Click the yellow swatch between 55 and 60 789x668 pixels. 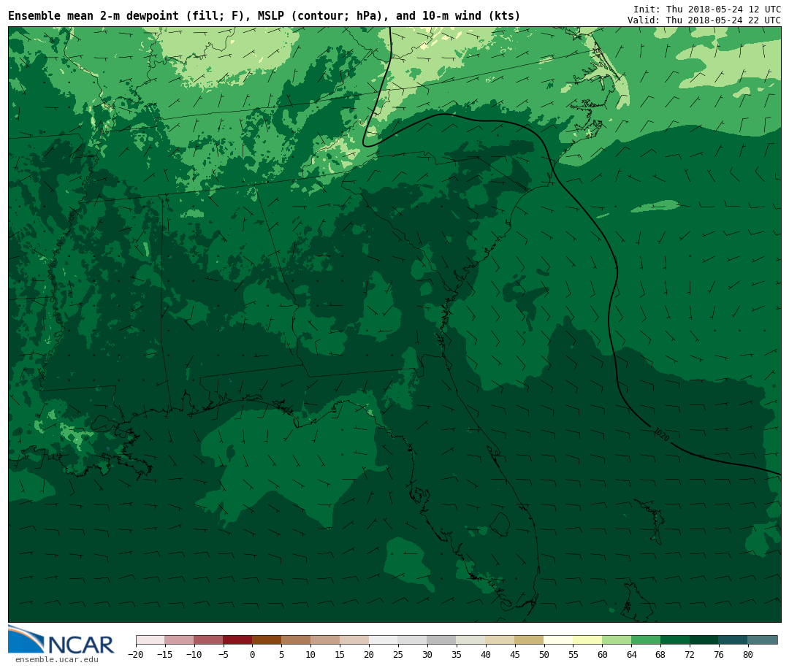(x=587, y=640)
